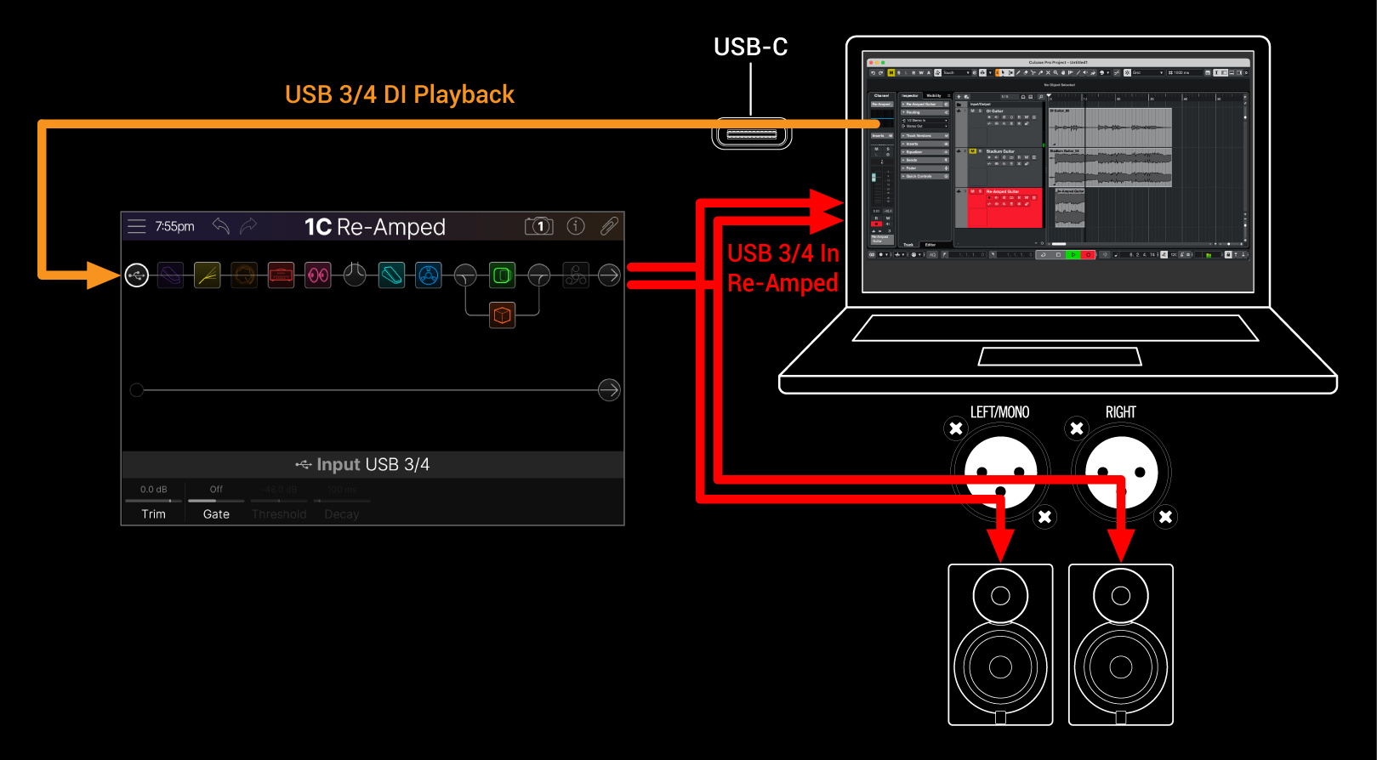Click the preset name 1C Re-Amped

pos(375,227)
